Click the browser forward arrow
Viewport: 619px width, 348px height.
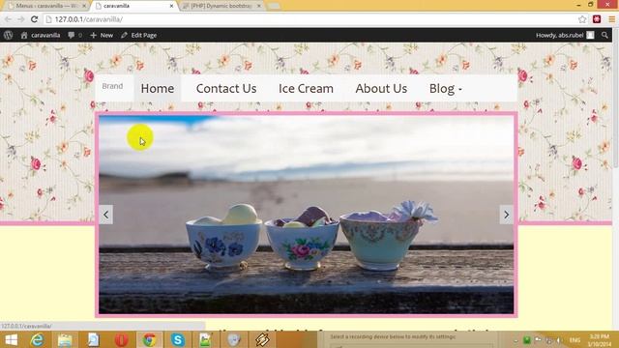point(21,19)
